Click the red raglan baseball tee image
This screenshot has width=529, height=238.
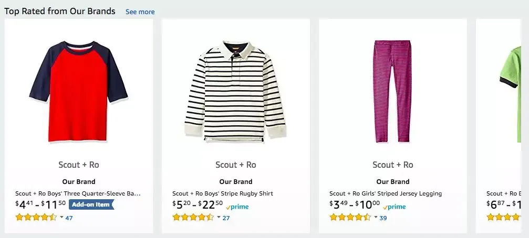[79, 90]
